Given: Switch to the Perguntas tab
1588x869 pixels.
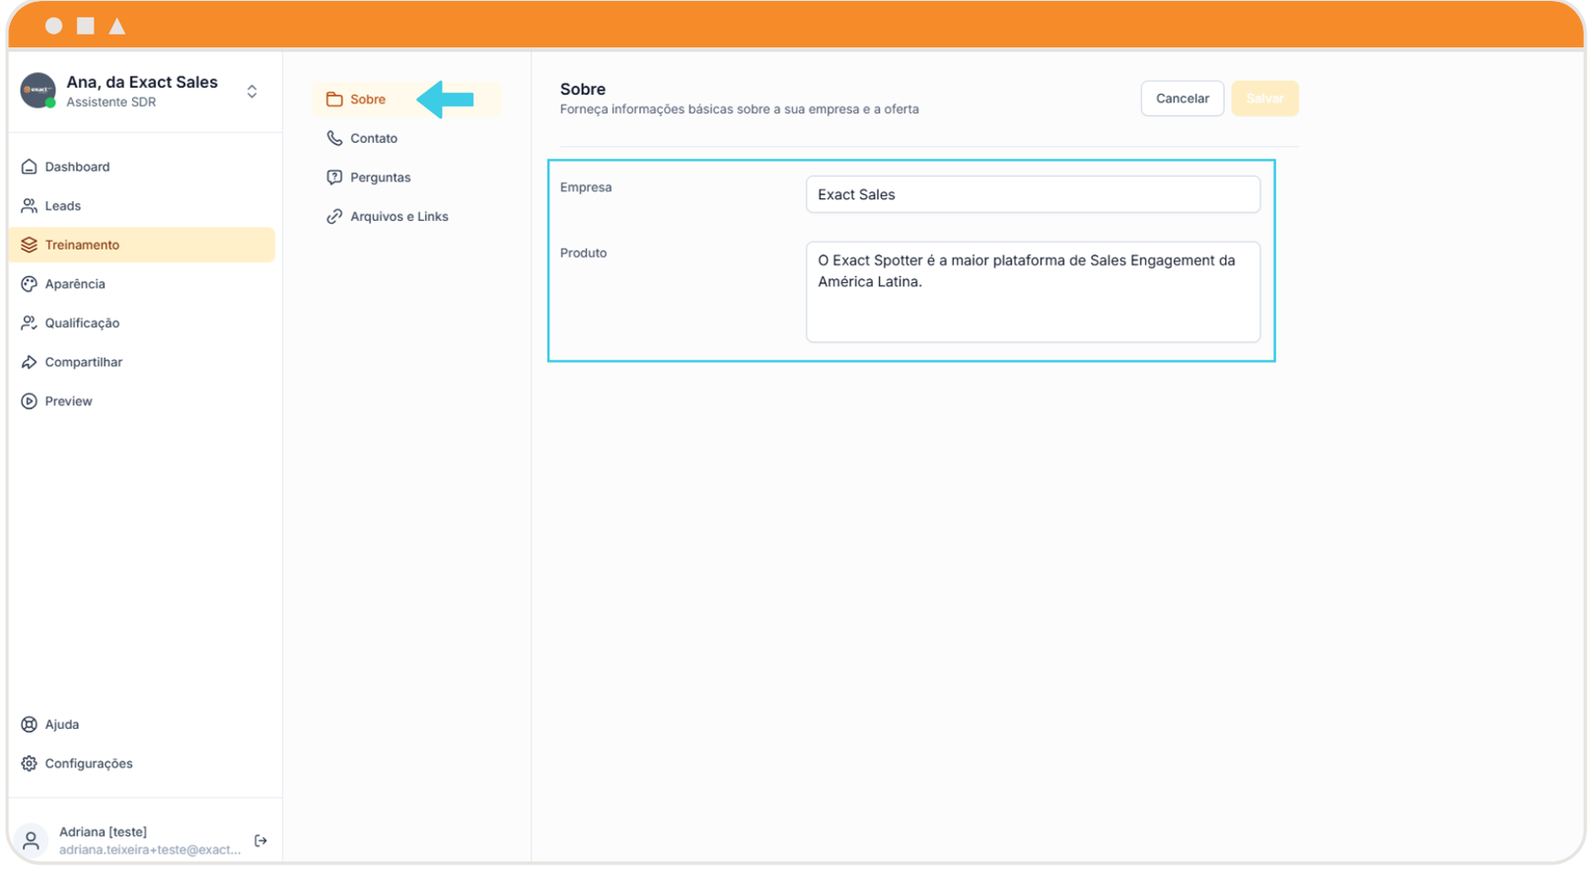Looking at the screenshot, I should coord(407,178).
